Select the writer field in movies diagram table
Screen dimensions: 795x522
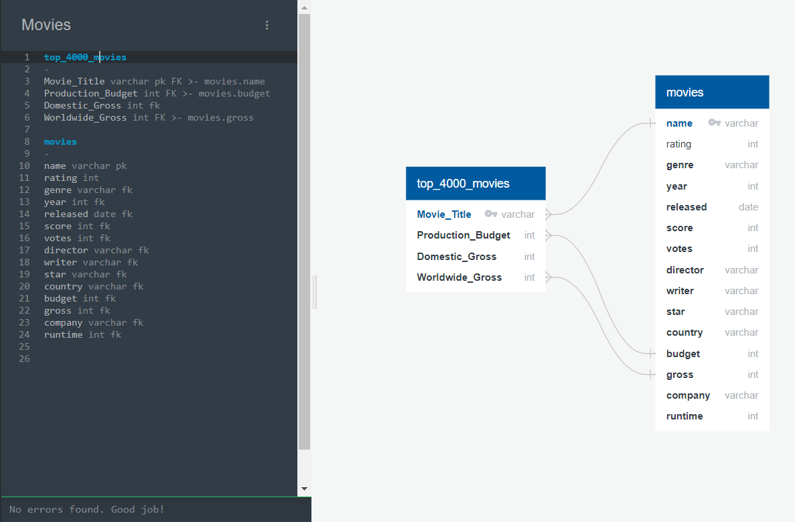point(712,291)
